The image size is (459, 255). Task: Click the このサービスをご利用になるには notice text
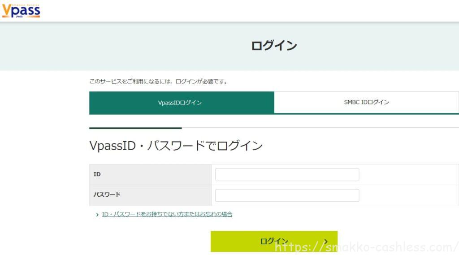(158, 82)
